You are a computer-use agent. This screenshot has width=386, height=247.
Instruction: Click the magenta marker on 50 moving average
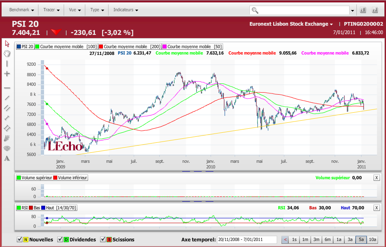[47, 124]
